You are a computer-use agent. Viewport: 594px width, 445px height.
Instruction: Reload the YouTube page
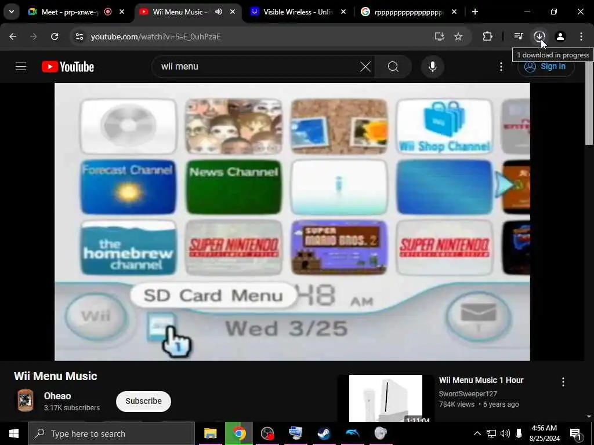click(55, 37)
